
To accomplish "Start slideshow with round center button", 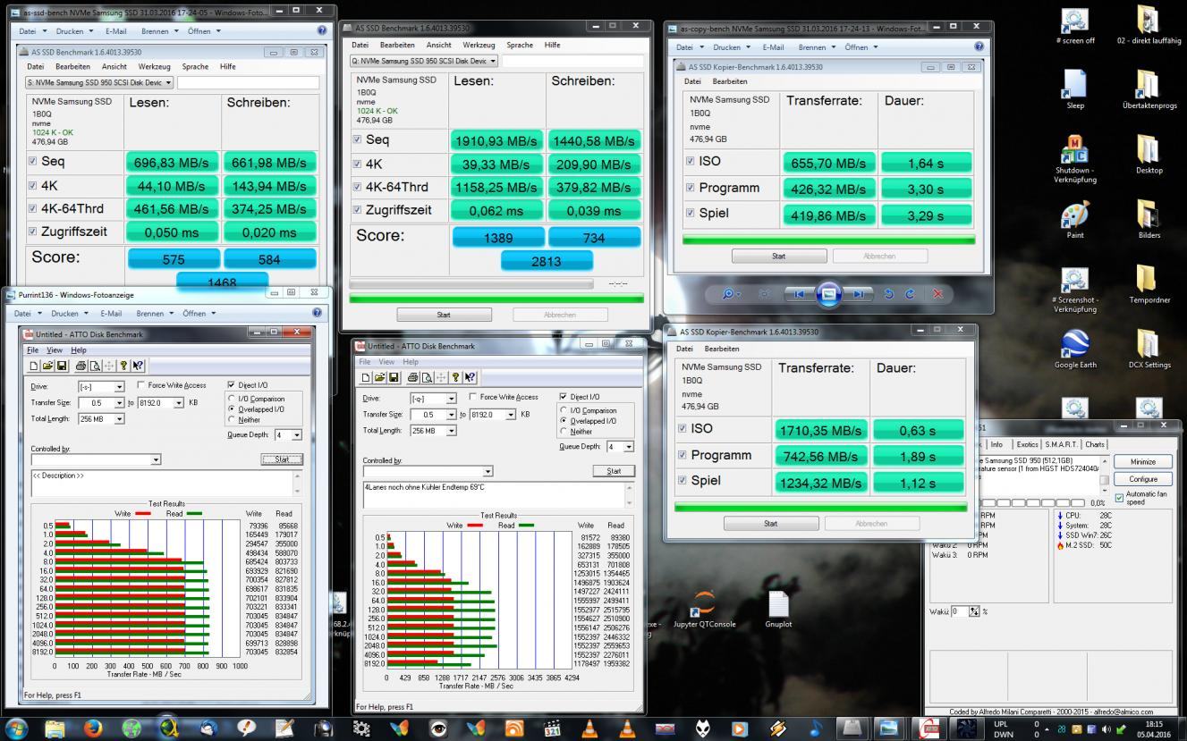I will pyautogui.click(x=829, y=293).
